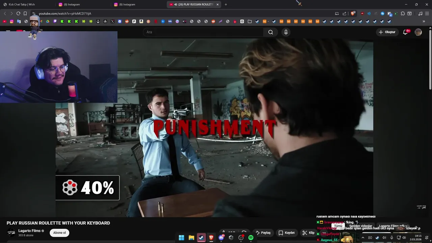432x243 pixels.
Task: Show hidden bookmarks with the double chevron
Action: [424, 21]
